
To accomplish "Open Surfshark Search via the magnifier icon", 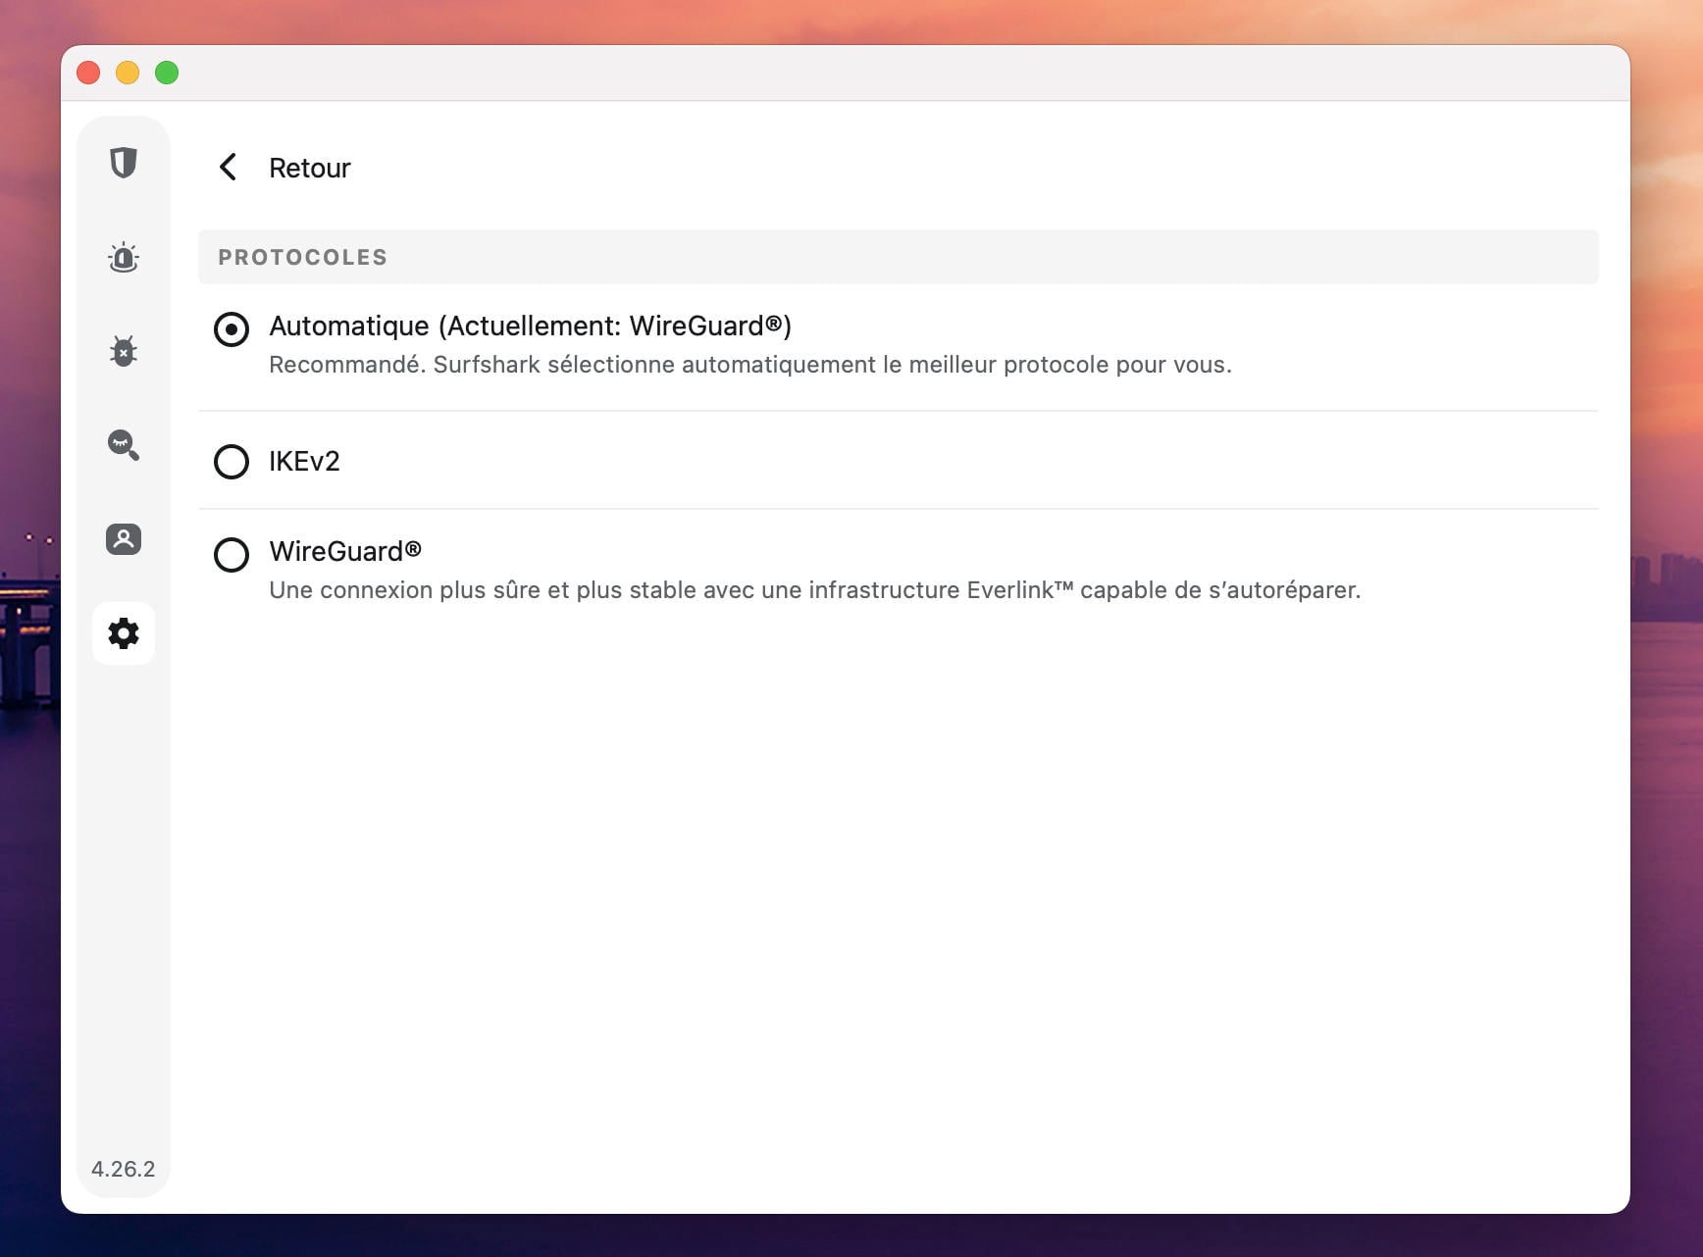I will coord(124,446).
